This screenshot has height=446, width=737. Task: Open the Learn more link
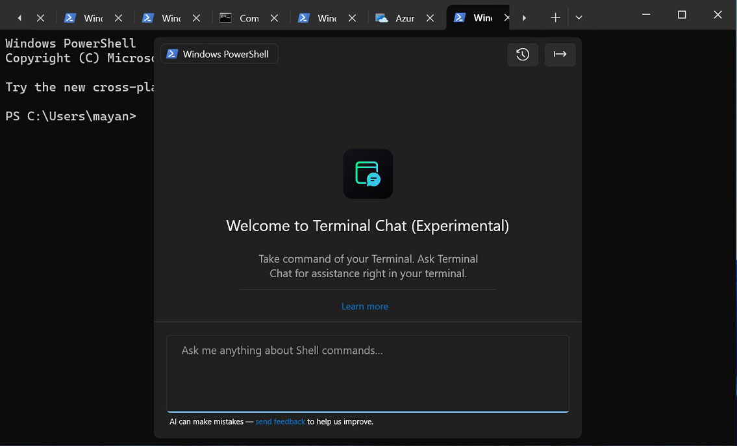[x=365, y=306]
